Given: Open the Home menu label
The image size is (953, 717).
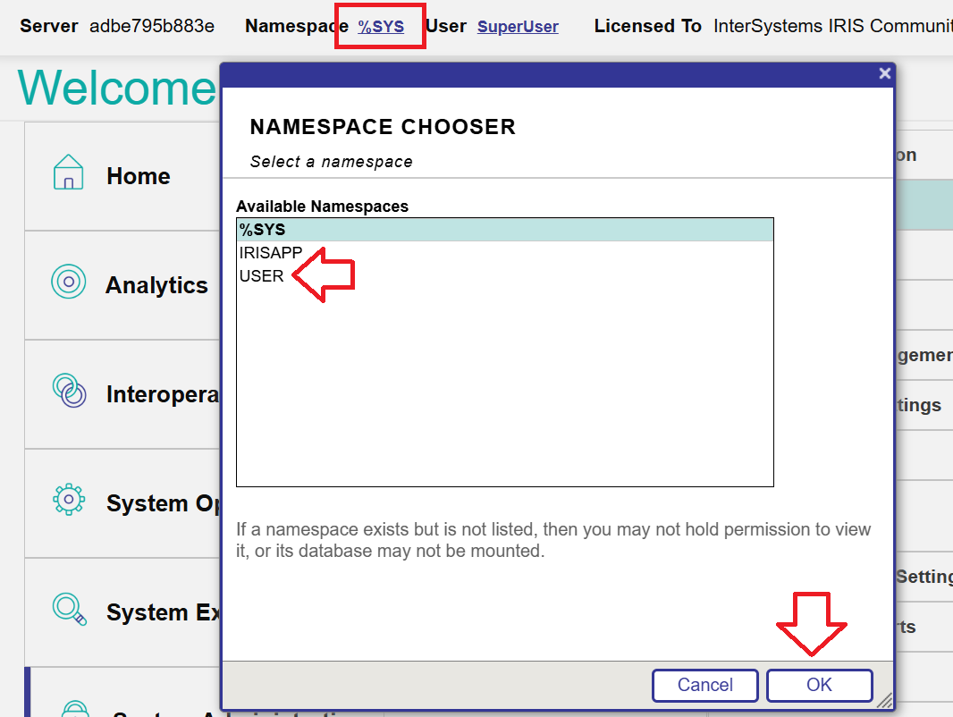Looking at the screenshot, I should (138, 176).
